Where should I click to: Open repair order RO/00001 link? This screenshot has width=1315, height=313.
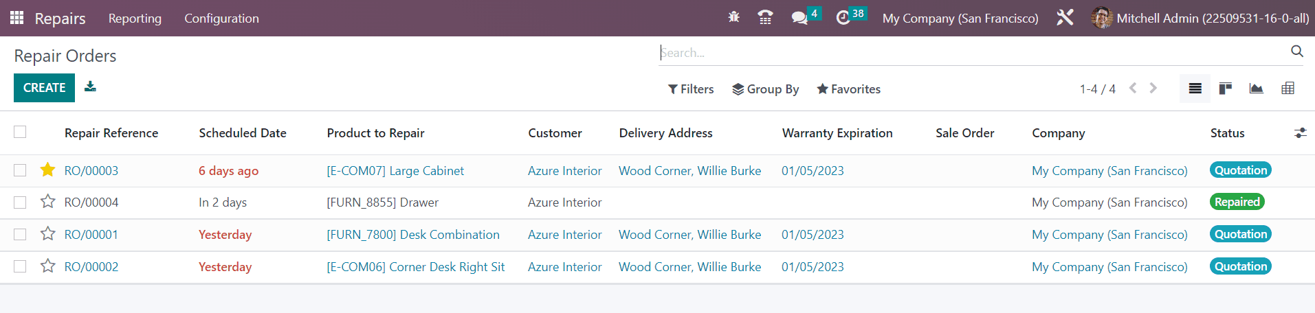click(91, 235)
